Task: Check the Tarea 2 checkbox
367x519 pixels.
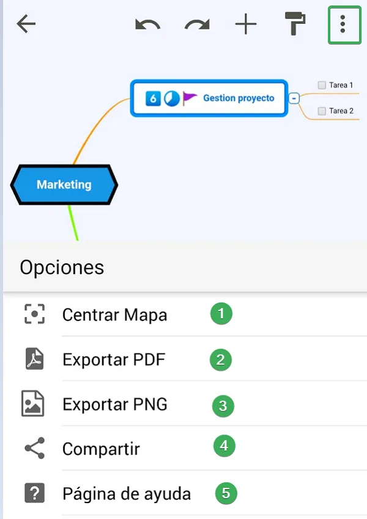Action: [x=322, y=111]
